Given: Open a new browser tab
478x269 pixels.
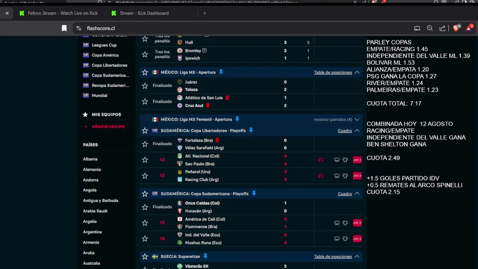Looking at the screenshot, I should pyautogui.click(x=204, y=13).
